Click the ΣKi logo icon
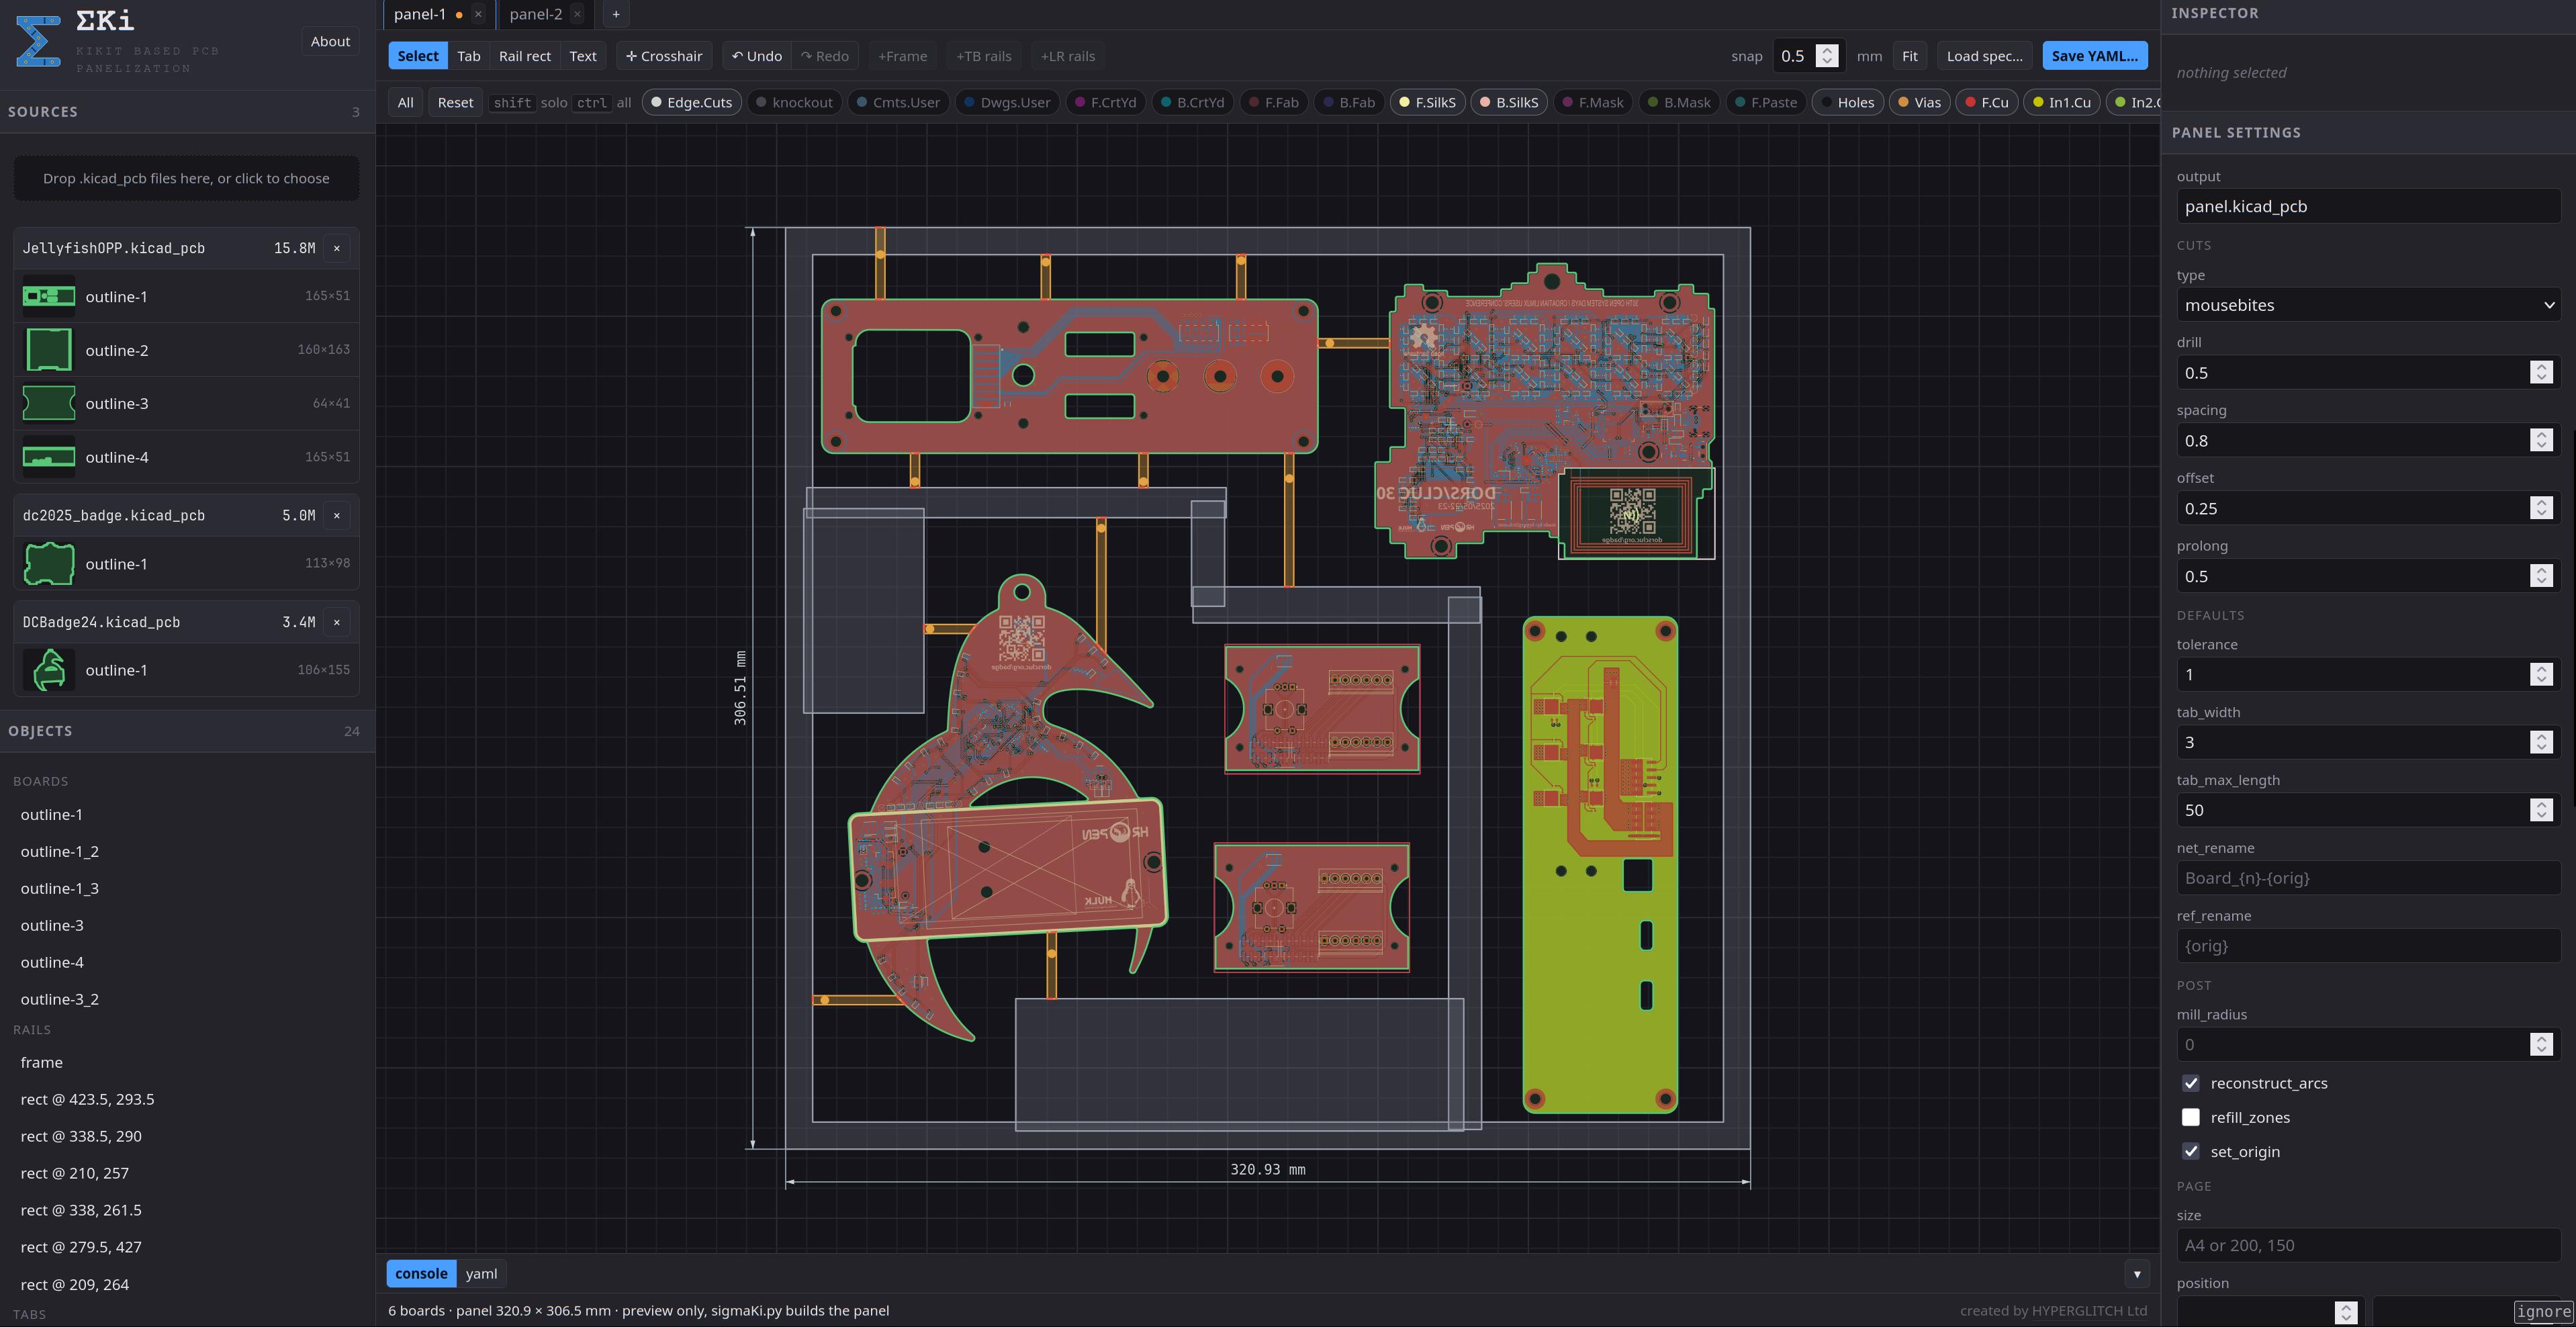The width and height of the screenshot is (2576, 1327). [x=38, y=41]
